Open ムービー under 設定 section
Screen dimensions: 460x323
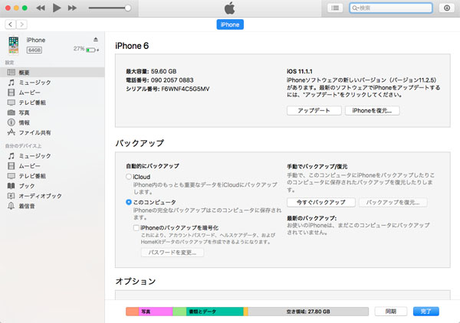(52, 93)
